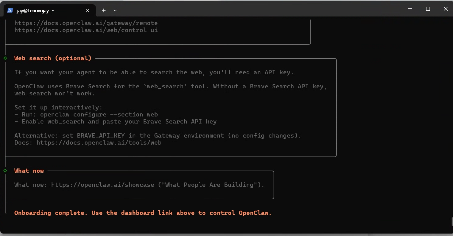453x236 pixels.
Task: Click the terminal vertical scrollbar thumb
Action: point(452,221)
